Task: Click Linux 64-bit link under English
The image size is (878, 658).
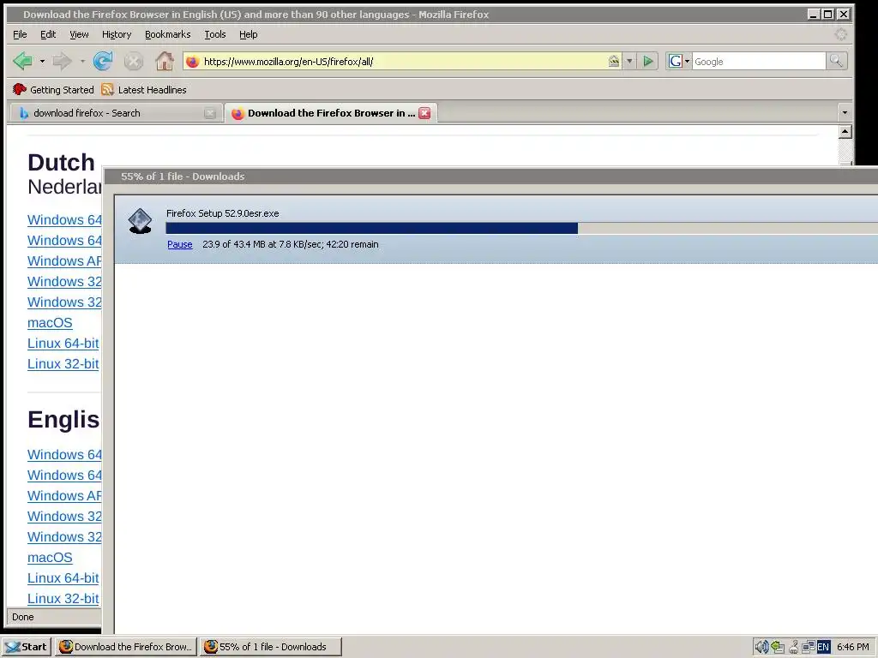Action: point(63,578)
